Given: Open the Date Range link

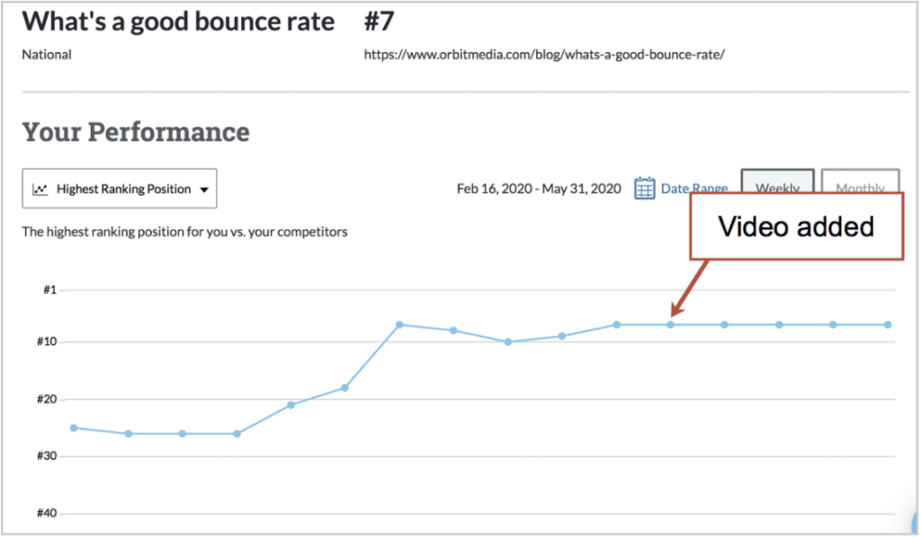Looking at the screenshot, I should [693, 189].
